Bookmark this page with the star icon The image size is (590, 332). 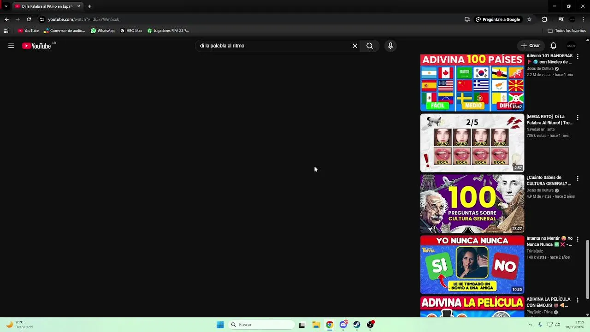point(529,19)
